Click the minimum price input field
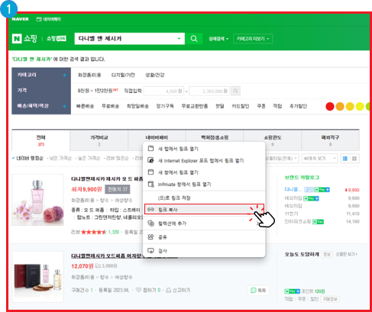Screen dimensions: 372x312 pos(163,91)
